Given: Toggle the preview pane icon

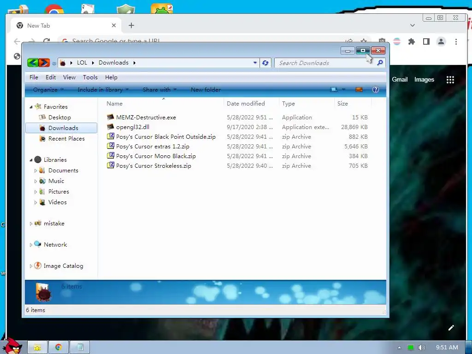Looking at the screenshot, I should 359,90.
